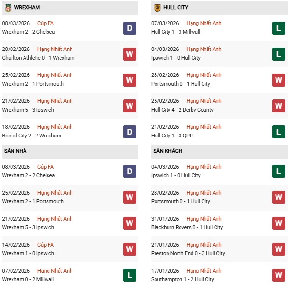Select the W badge for Southampton match
288x285 pixels.
pyautogui.click(x=278, y=275)
